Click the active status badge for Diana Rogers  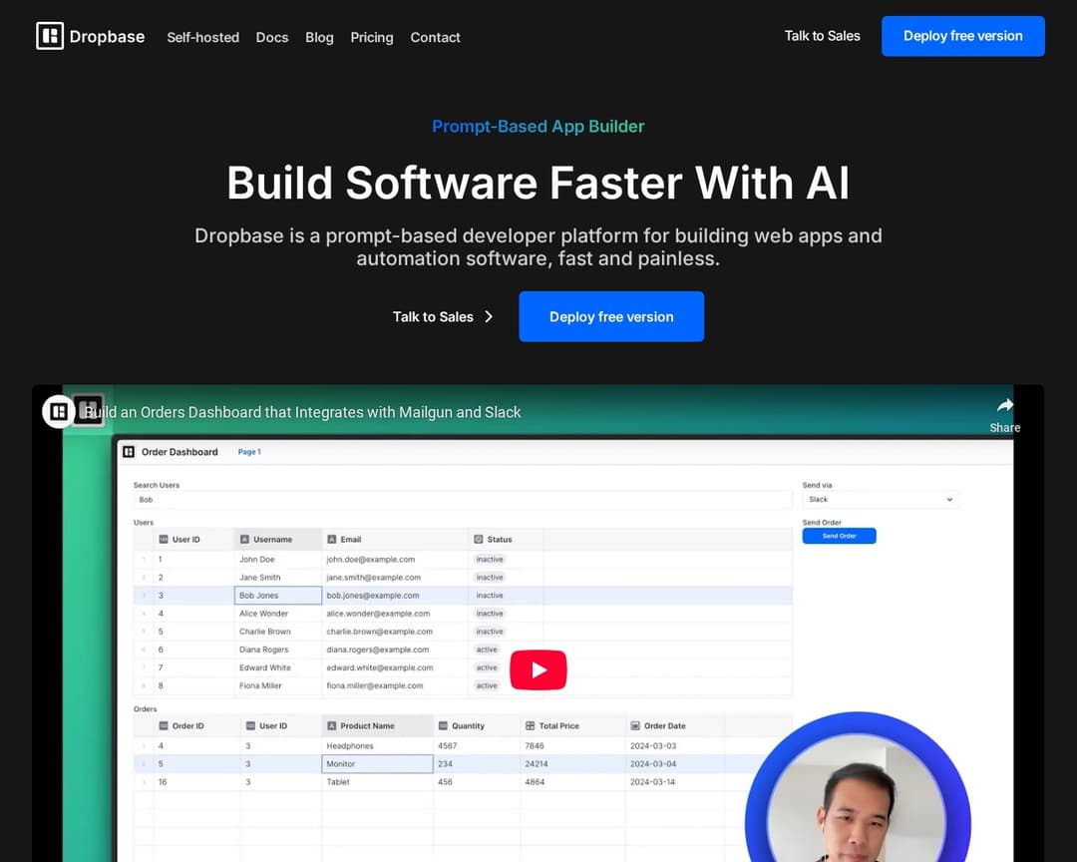click(487, 649)
